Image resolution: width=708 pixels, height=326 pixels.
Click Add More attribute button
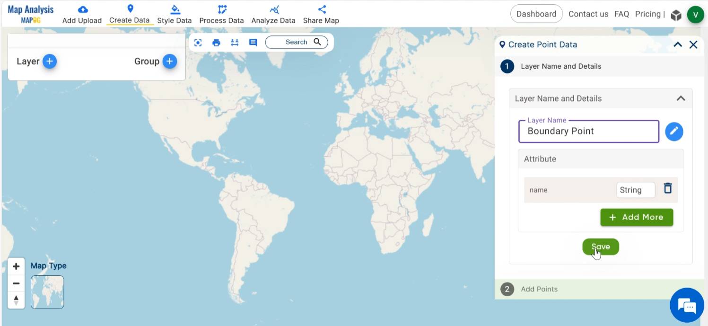pos(637,217)
